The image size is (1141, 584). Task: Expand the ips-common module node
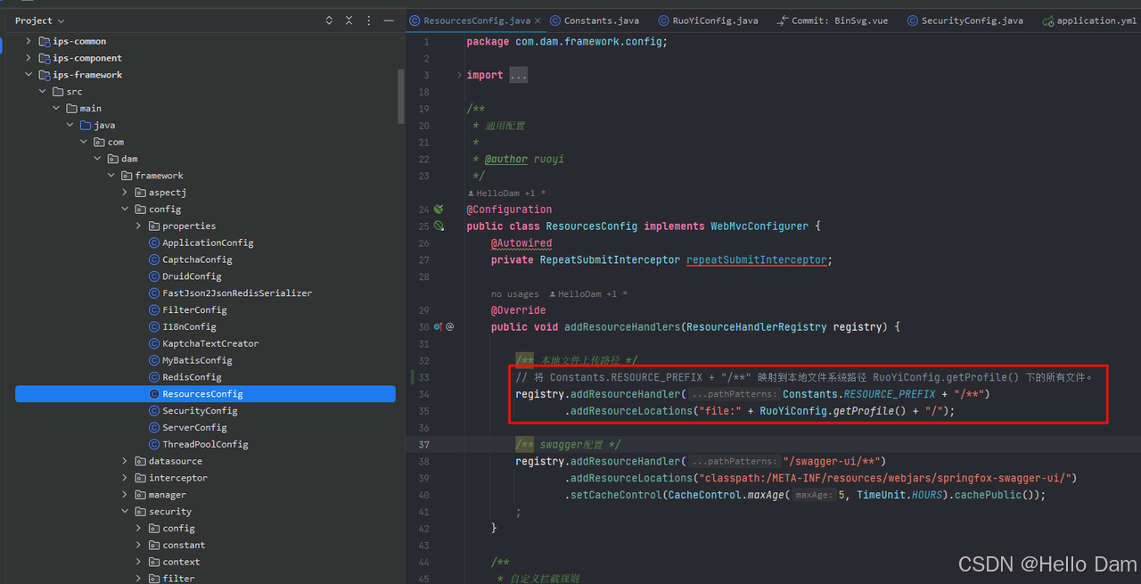coord(29,41)
